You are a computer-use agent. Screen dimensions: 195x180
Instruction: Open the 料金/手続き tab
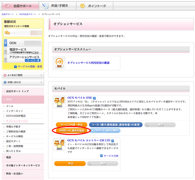click(58, 6)
